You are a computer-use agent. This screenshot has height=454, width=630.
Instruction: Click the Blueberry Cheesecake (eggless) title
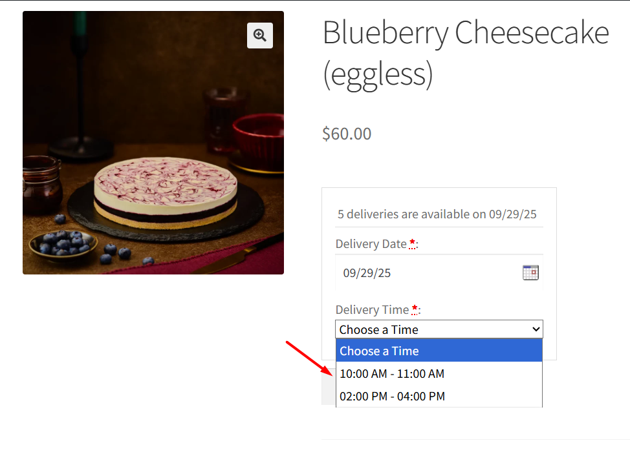click(466, 53)
